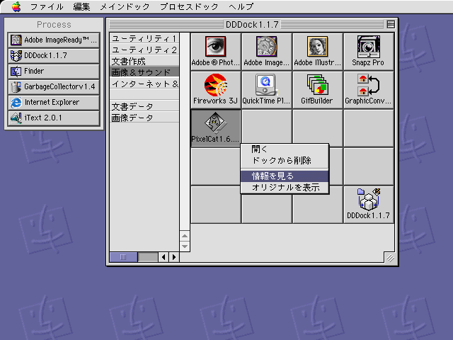
Task: Click the DDDock1.1.7 tile in grid
Action: pyautogui.click(x=368, y=205)
